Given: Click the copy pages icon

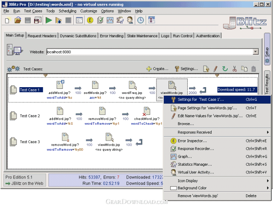Looking at the screenshot, I should pos(244,69).
